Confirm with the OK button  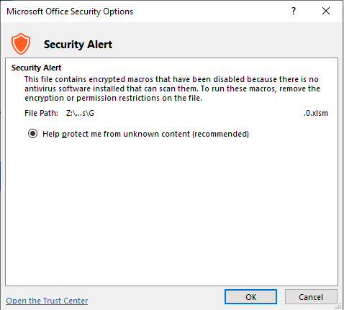click(250, 297)
